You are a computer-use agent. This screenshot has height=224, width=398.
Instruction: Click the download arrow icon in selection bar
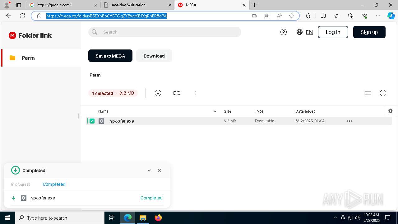click(158, 93)
